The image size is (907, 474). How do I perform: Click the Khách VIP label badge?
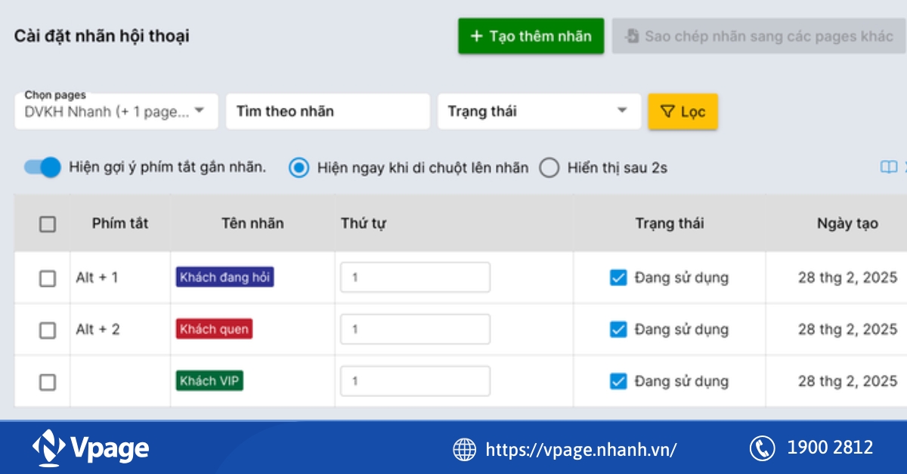[210, 381]
